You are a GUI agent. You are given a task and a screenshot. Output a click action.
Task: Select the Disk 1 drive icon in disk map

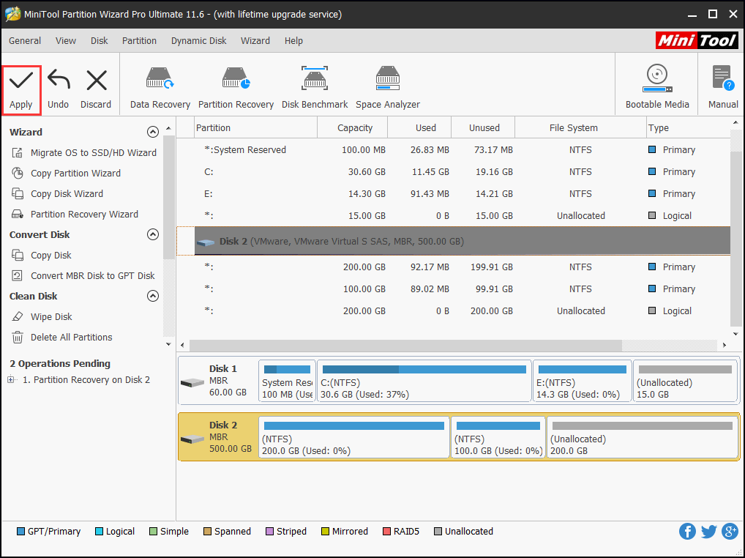(x=192, y=382)
